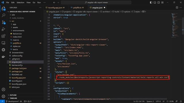Open the Manage settings gear
The height and width of the screenshot is (103, 184).
tap(3, 96)
